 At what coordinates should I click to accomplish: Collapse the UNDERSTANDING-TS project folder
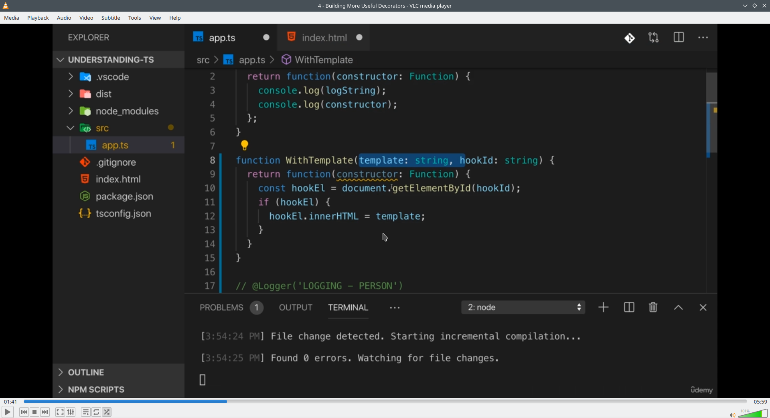(119, 60)
